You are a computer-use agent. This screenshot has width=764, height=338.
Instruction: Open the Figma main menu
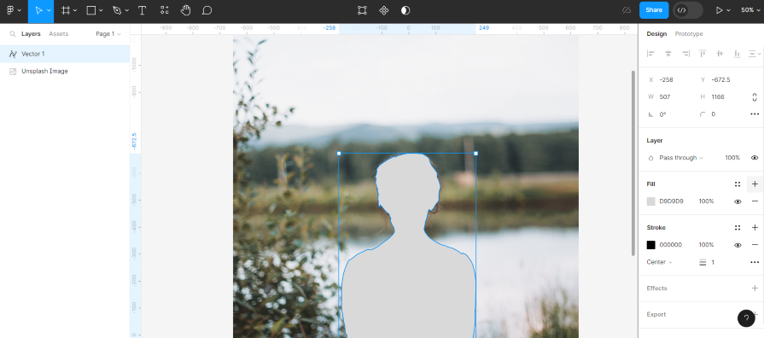13,10
